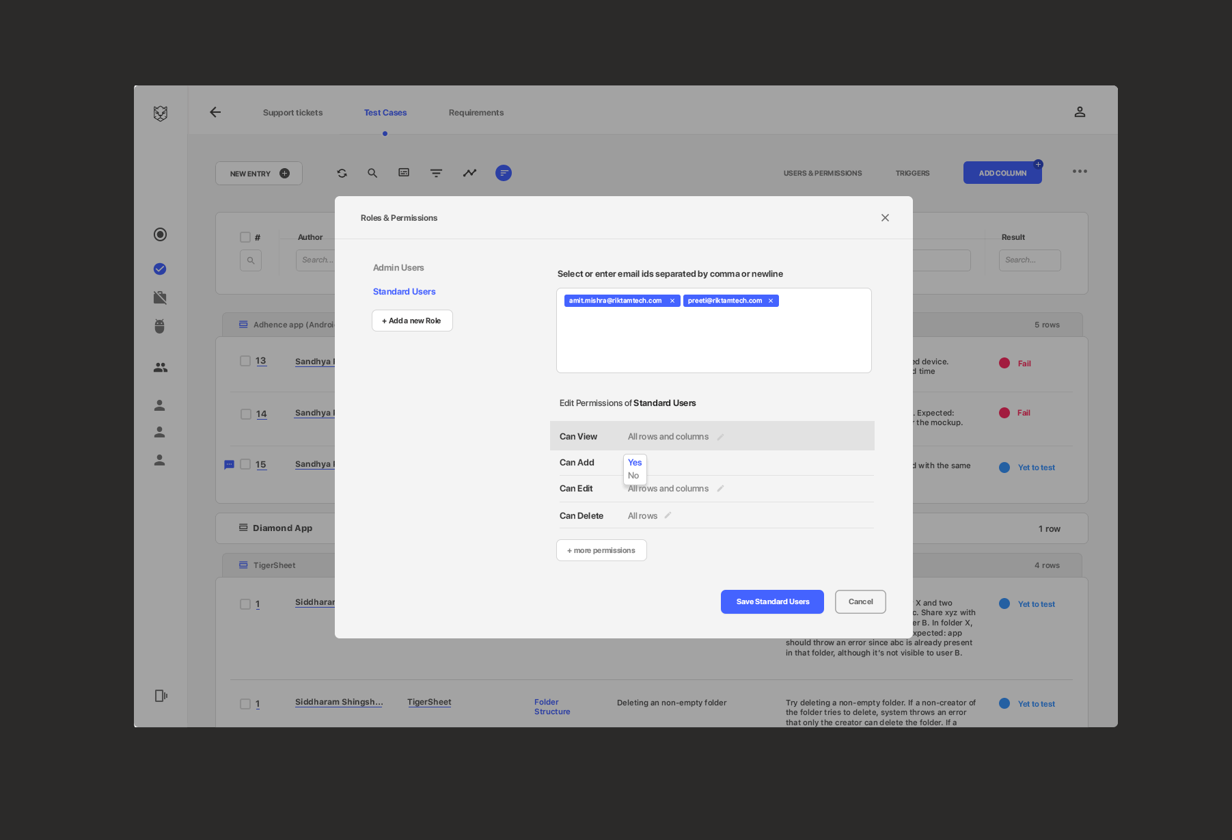
Task: Collapse the Adhence app group
Action: tap(243, 325)
